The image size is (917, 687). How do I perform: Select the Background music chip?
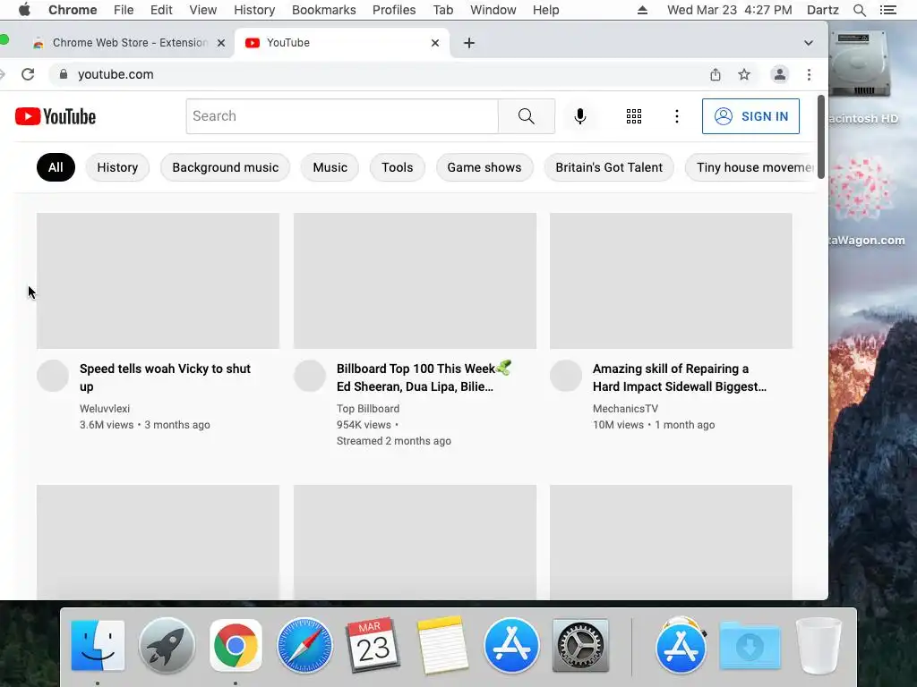pyautogui.click(x=225, y=167)
